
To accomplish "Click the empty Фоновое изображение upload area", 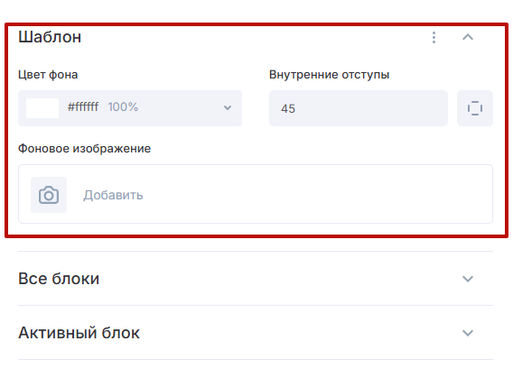I will [x=256, y=194].
